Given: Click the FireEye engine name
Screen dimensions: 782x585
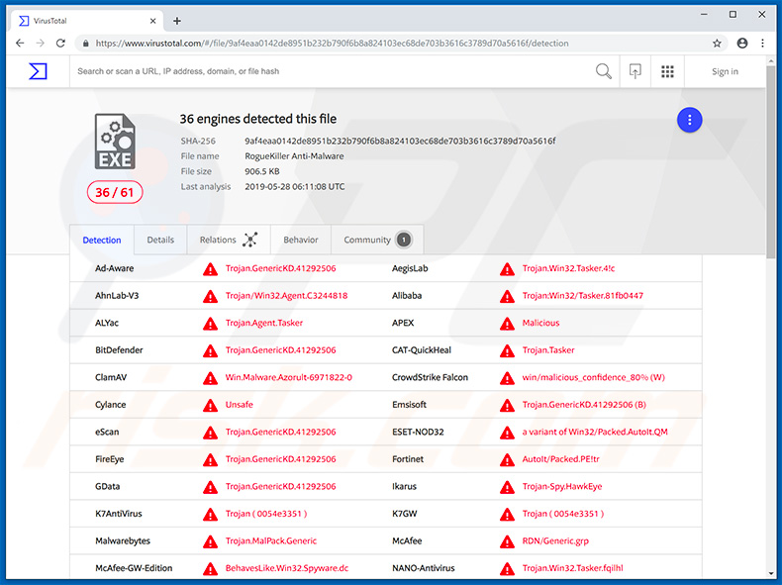Looking at the screenshot, I should (109, 459).
